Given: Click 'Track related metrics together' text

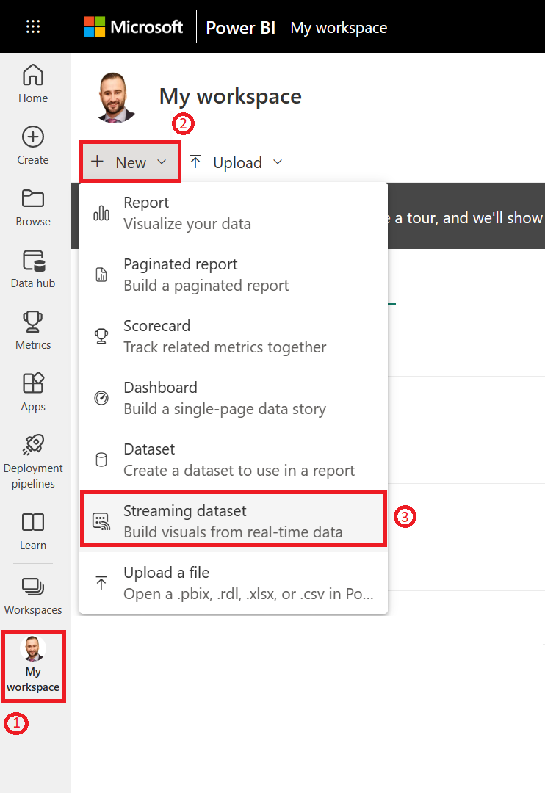Looking at the screenshot, I should pyautogui.click(x=225, y=347).
